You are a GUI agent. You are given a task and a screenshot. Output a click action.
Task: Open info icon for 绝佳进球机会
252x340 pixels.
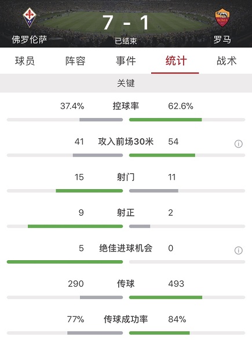click(238, 250)
